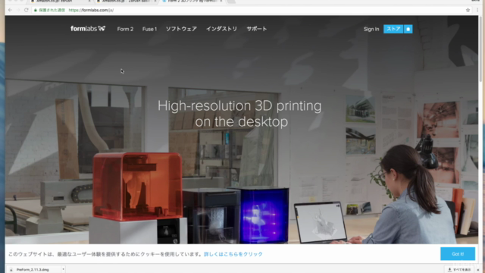
Task: Expand the PreForm download options arrow
Action: (63, 270)
